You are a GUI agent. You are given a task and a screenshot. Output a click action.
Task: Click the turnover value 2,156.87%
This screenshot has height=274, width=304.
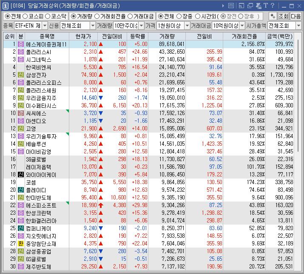click(253, 44)
